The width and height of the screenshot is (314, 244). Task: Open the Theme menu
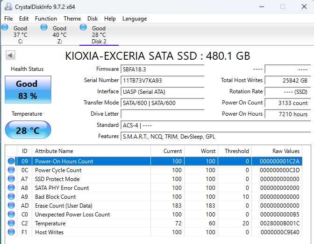tap(72, 19)
